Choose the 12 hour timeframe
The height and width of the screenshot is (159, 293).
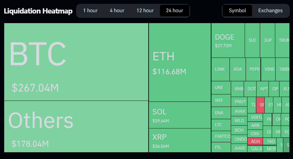(145, 11)
